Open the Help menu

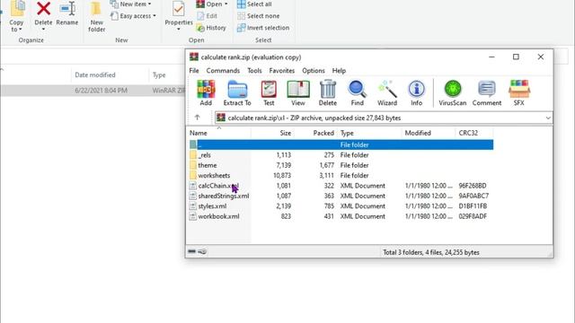[339, 71]
